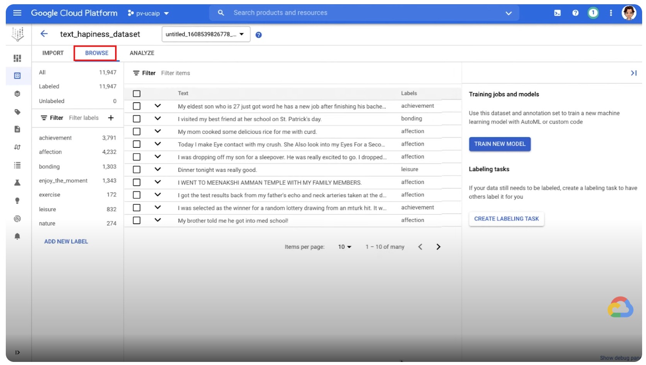Click the add label filter plus icon
The image size is (646, 365).
(x=111, y=118)
